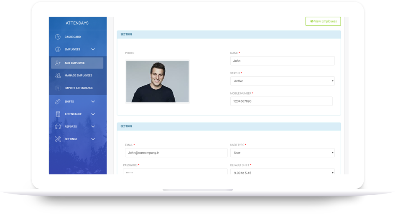This screenshot has width=395, height=214.
Task: Click the View Employees button
Action: (x=323, y=21)
